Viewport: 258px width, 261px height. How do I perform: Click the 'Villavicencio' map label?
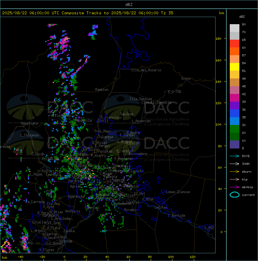[63, 116]
